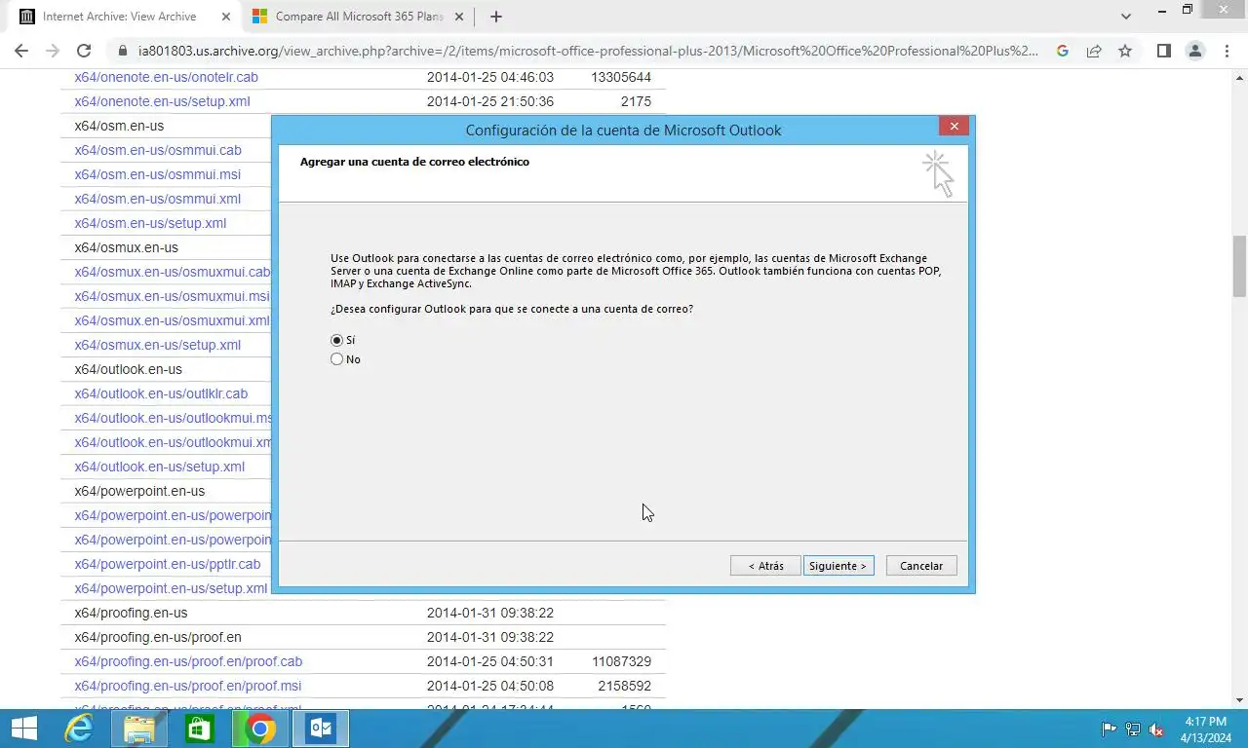The width and height of the screenshot is (1248, 748).
Task: Open File Explorer from the taskbar
Action: click(x=139, y=729)
